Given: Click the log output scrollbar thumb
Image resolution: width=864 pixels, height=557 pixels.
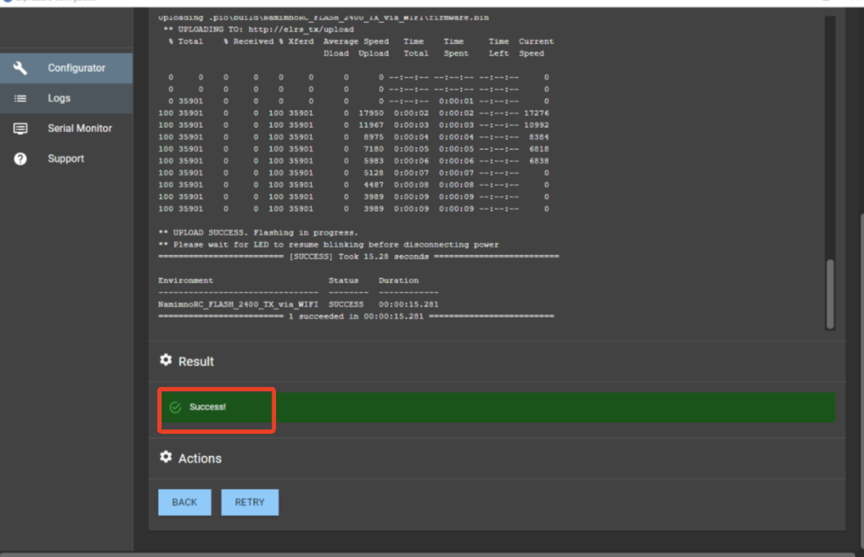Looking at the screenshot, I should point(830,294).
